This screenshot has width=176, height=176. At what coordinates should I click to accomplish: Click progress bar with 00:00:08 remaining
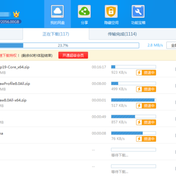pyautogui.click(x=133, y=133)
